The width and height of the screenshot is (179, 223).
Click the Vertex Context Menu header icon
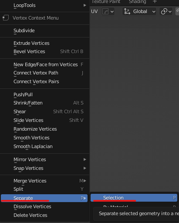[x=6, y=18]
